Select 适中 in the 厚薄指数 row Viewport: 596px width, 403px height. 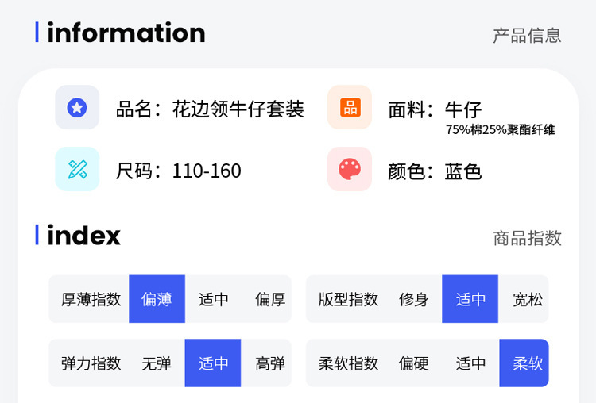(x=214, y=299)
